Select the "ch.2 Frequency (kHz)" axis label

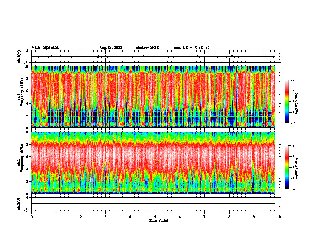tap(21, 158)
